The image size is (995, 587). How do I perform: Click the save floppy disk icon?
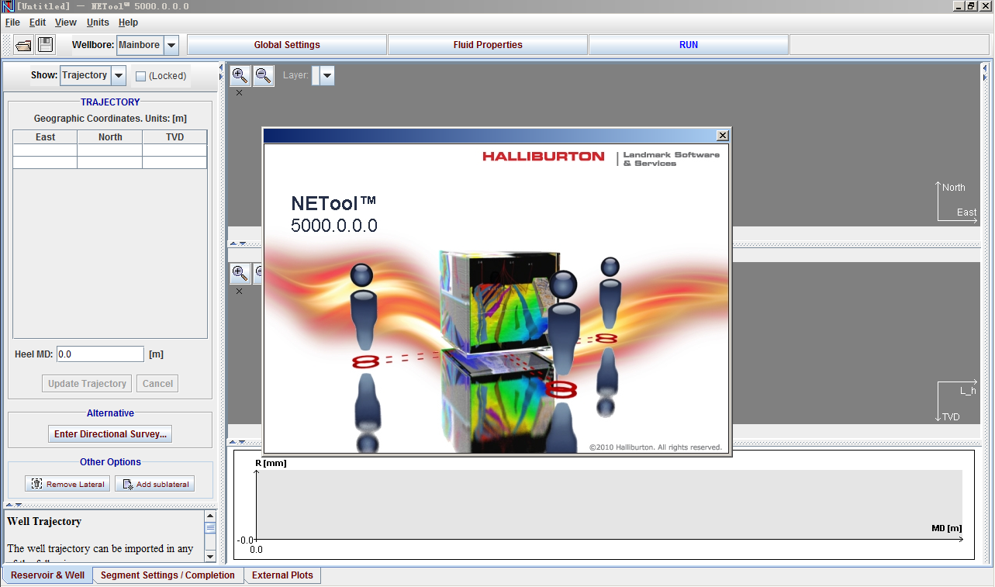pyautogui.click(x=46, y=45)
